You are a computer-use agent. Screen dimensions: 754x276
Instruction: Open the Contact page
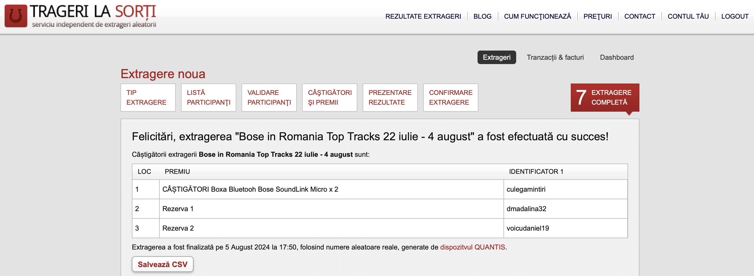[639, 16]
